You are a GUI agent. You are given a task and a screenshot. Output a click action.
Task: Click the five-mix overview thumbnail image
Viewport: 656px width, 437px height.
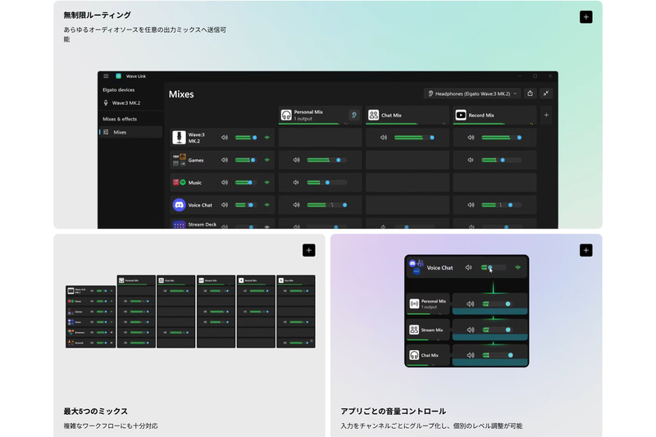tap(190, 311)
